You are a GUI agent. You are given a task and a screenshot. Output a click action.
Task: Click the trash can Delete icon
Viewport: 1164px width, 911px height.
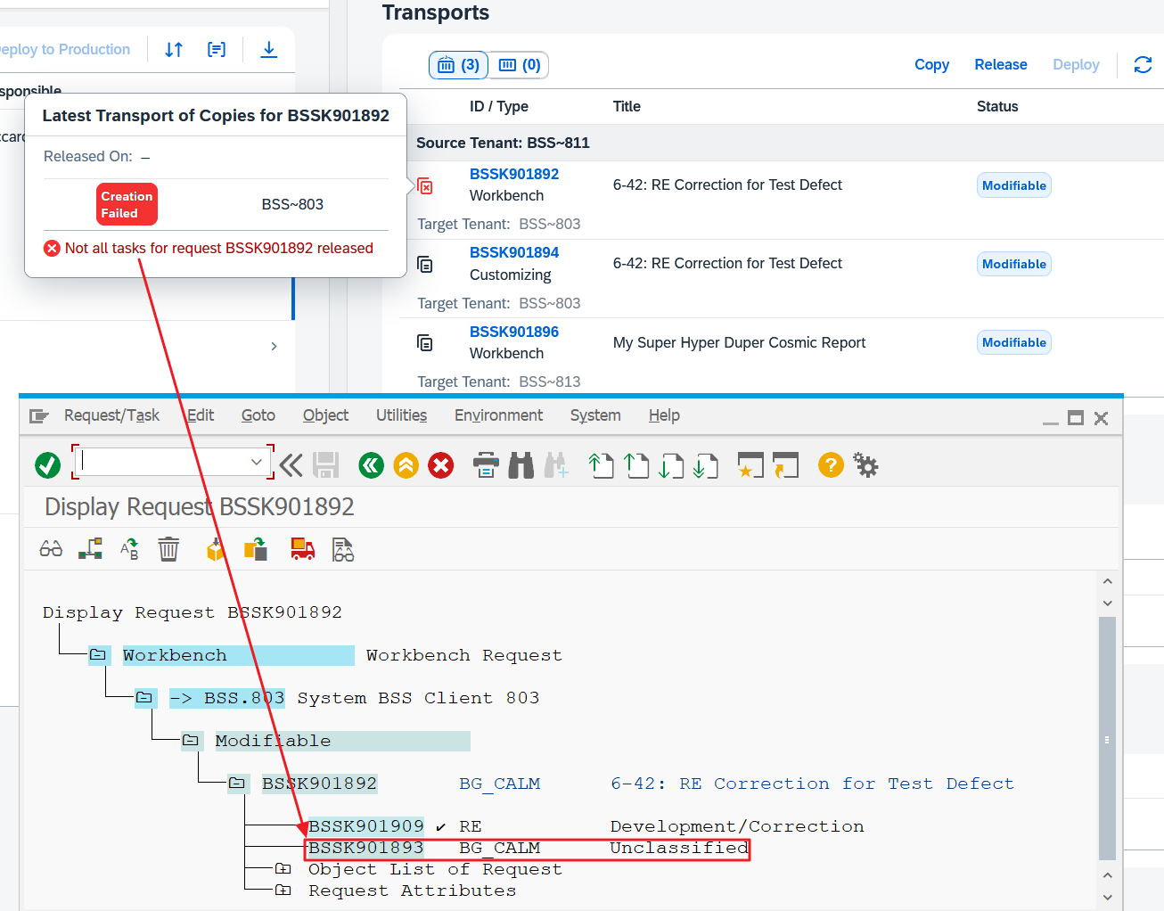(168, 549)
